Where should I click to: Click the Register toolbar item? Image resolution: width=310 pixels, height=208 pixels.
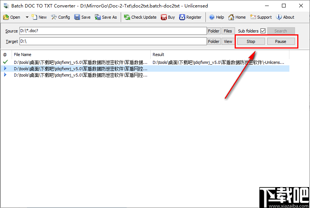pyautogui.click(x=190, y=17)
